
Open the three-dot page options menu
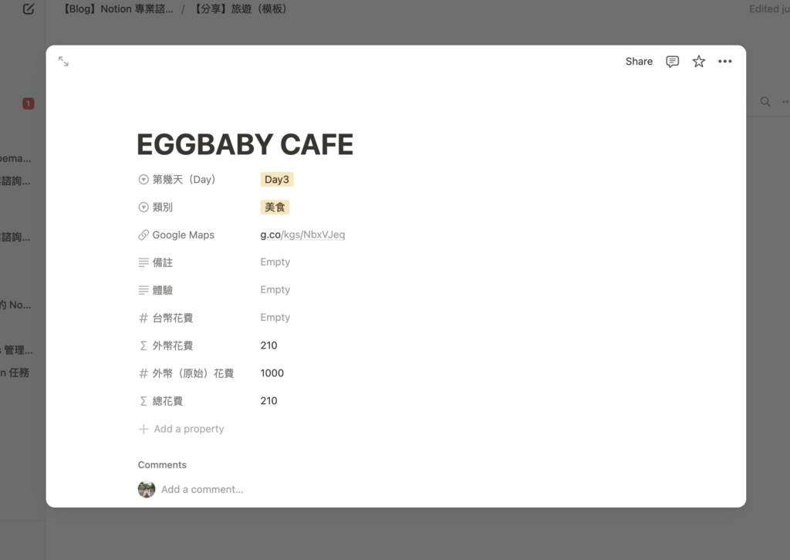pyautogui.click(x=724, y=62)
